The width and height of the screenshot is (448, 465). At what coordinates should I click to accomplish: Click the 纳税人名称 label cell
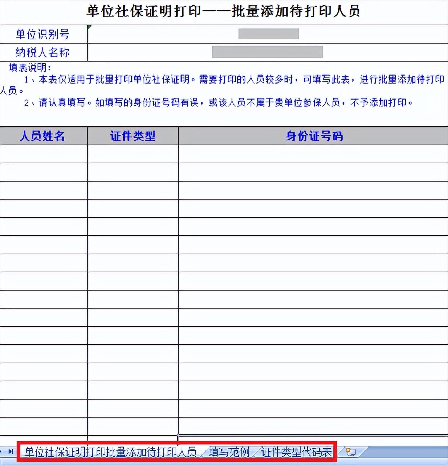(x=42, y=53)
